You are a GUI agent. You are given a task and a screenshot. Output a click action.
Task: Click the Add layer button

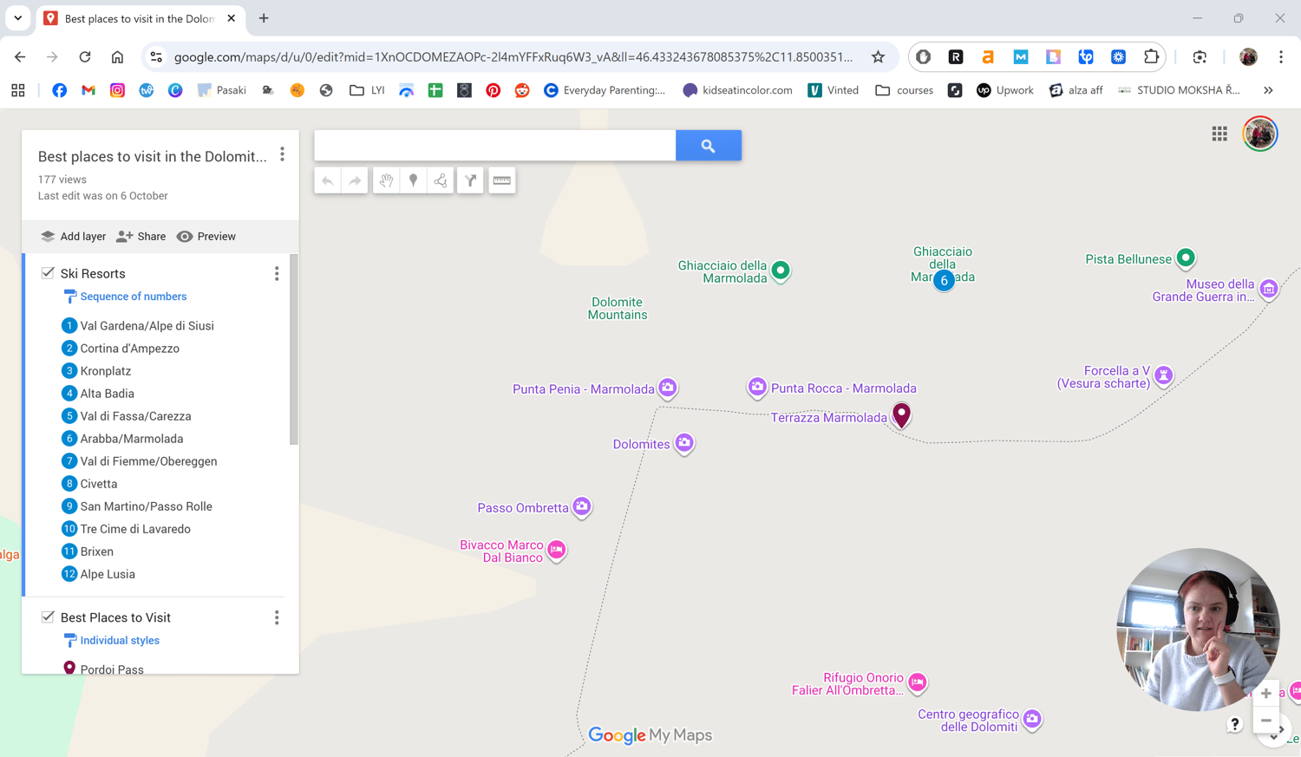74,237
